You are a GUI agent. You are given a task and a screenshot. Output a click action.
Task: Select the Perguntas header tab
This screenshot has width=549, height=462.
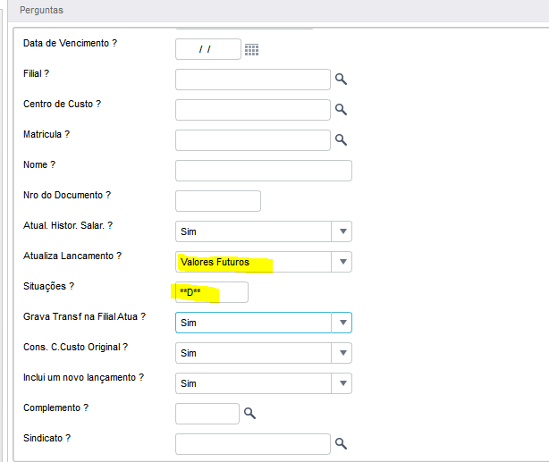[41, 10]
